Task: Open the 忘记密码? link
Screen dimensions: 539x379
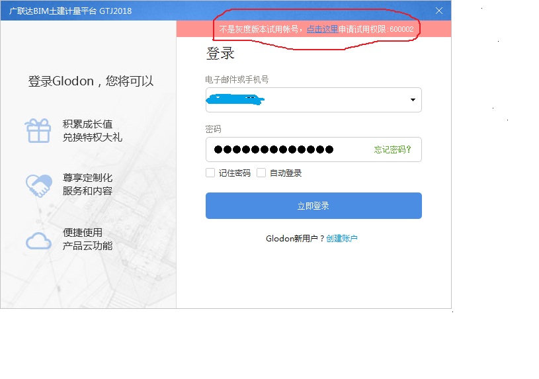Action: (x=392, y=149)
